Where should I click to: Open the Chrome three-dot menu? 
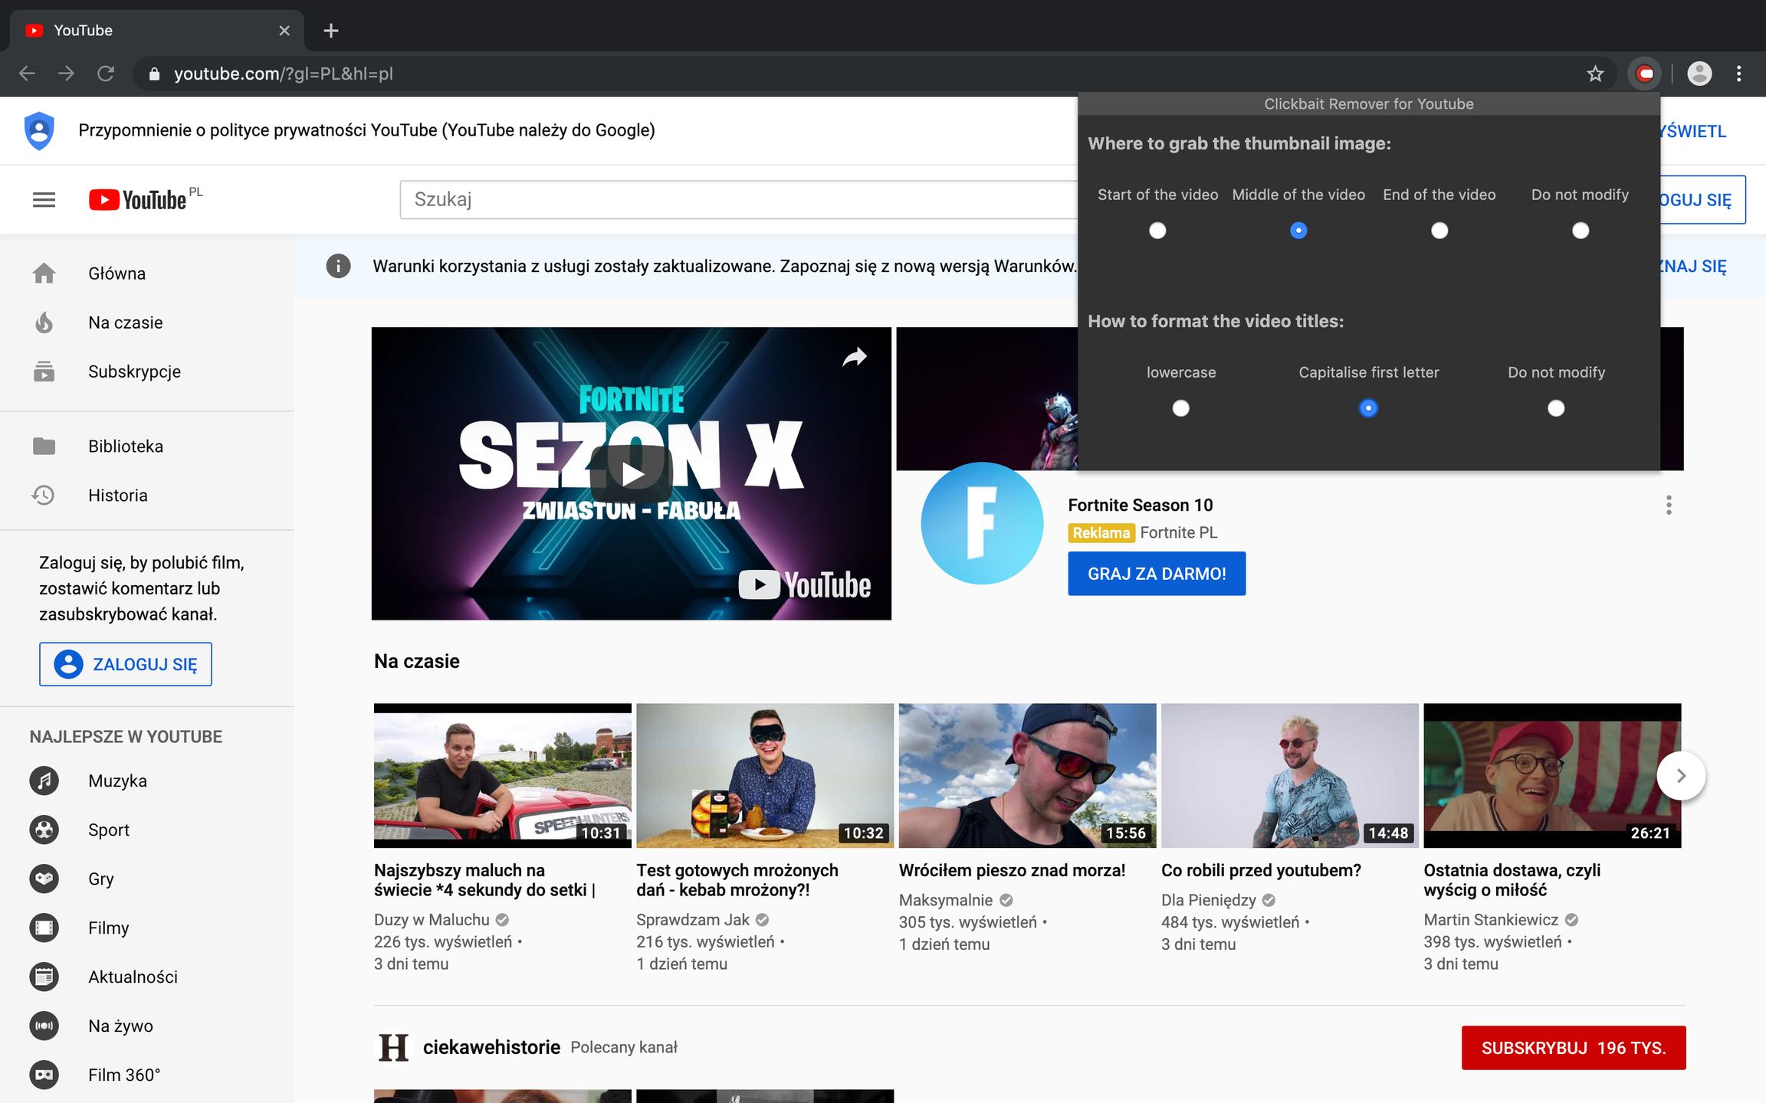(x=1738, y=74)
